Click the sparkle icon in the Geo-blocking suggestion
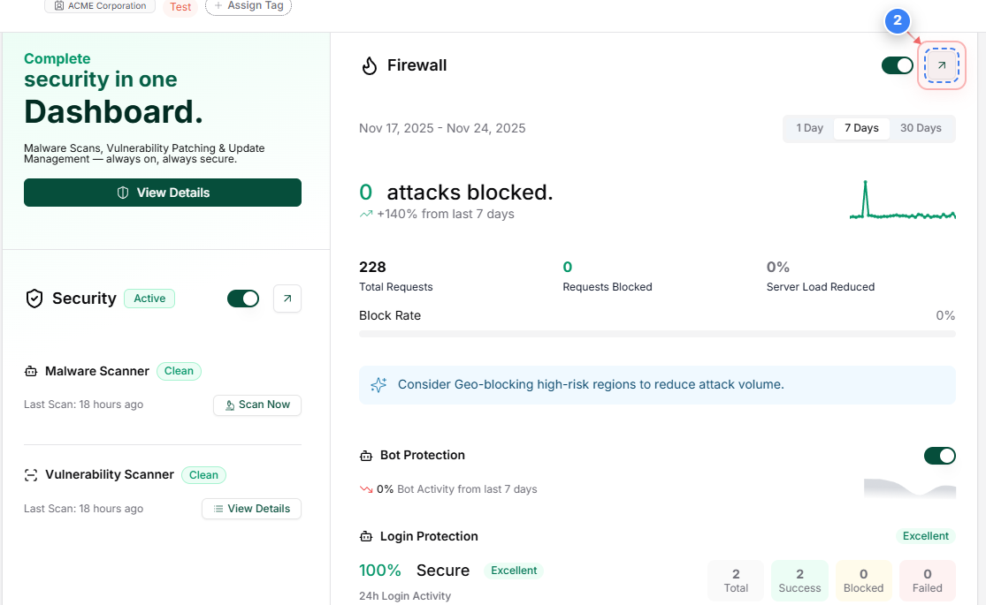 pos(378,384)
